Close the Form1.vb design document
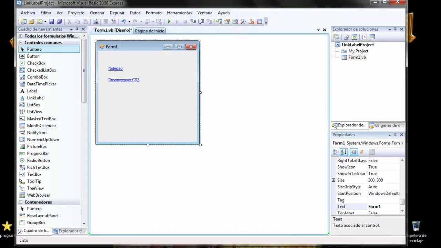 325,30
